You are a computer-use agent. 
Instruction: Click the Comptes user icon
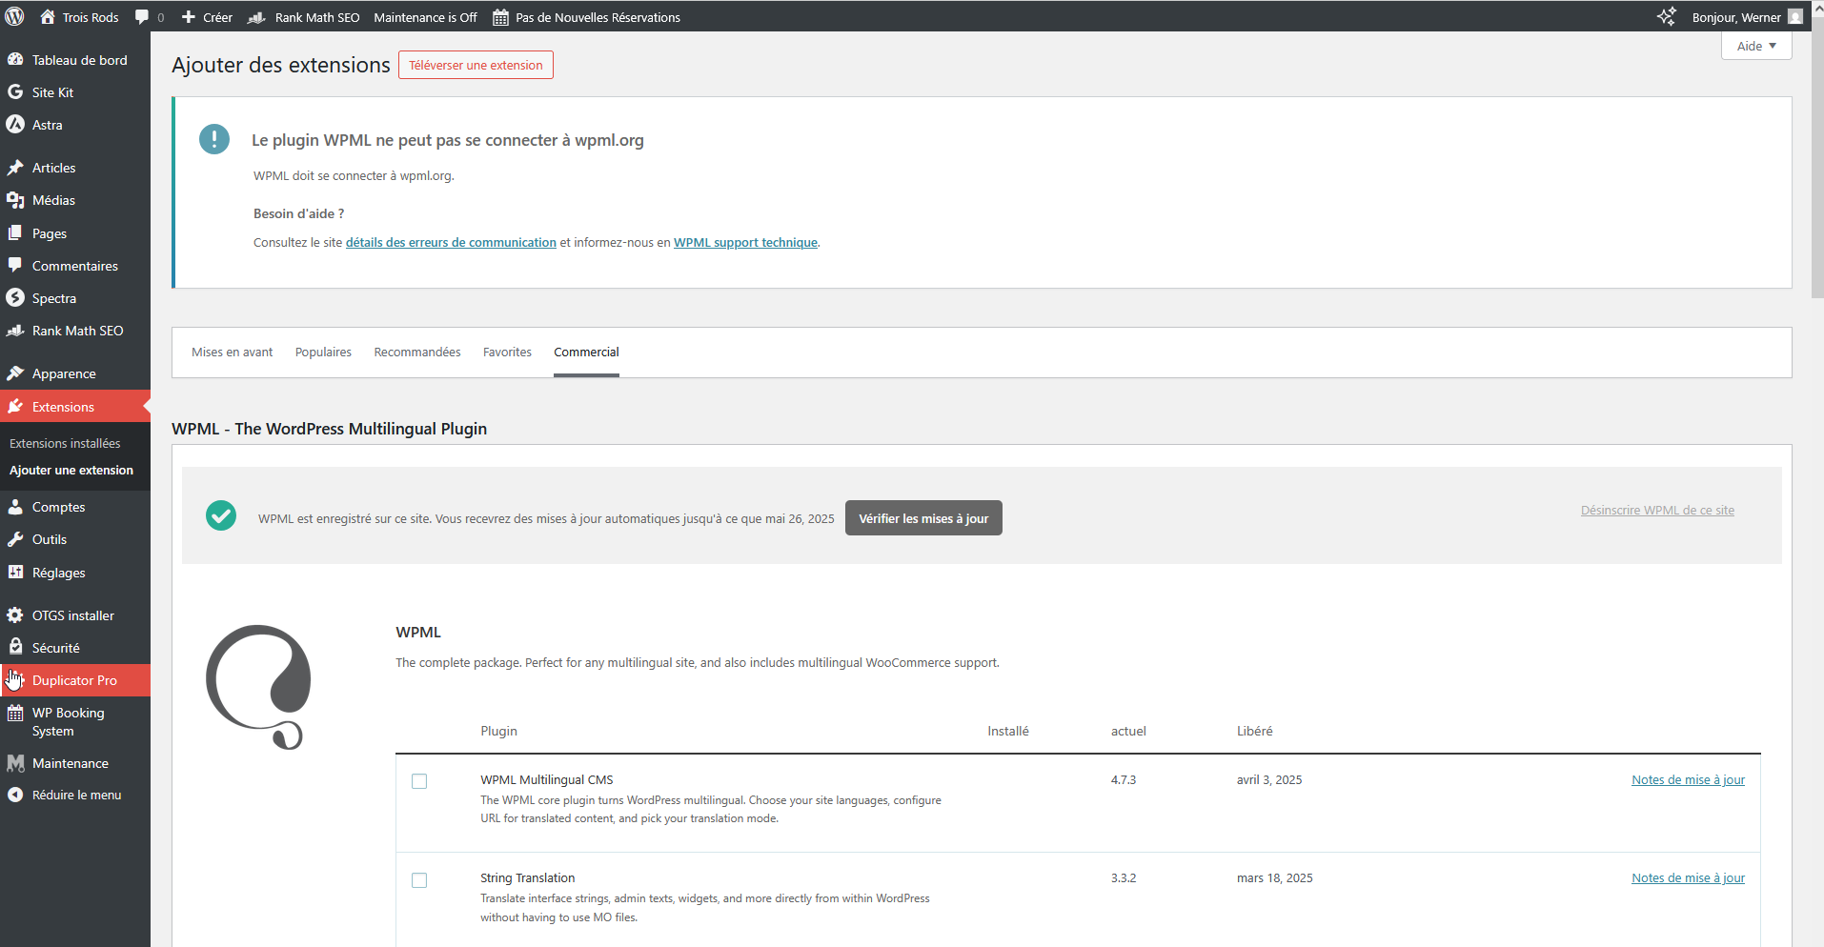click(15, 506)
